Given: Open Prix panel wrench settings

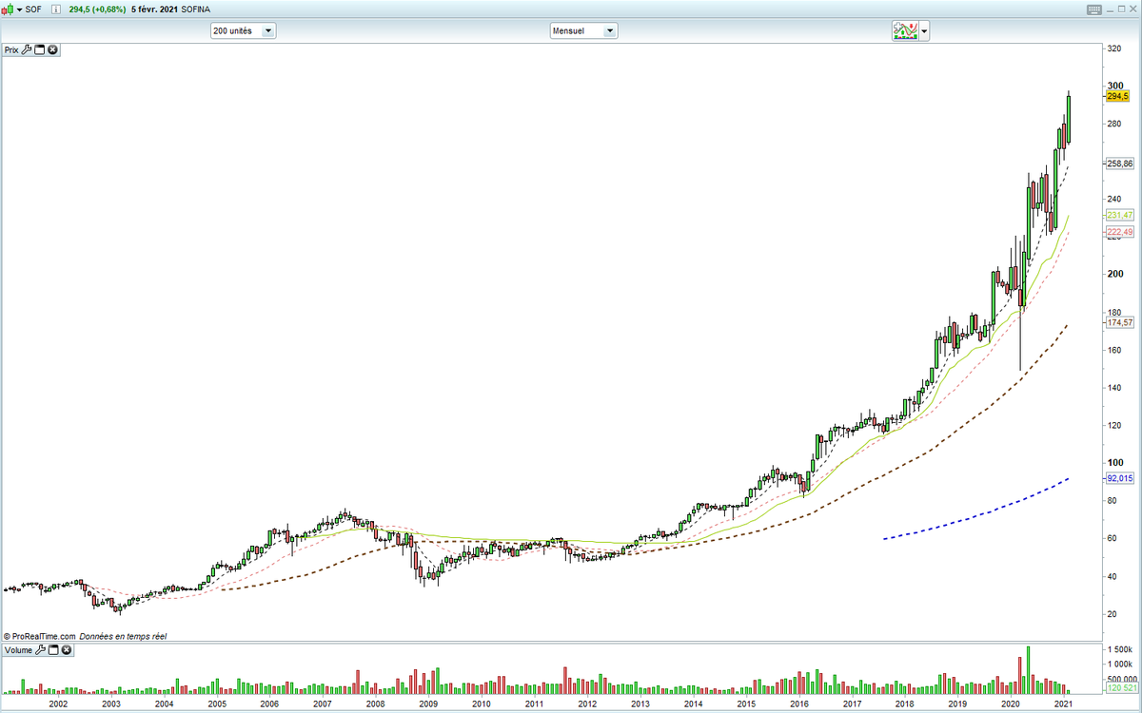Looking at the screenshot, I should pyautogui.click(x=27, y=49).
